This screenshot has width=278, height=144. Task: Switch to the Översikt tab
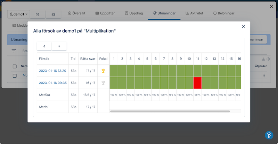[76, 13]
